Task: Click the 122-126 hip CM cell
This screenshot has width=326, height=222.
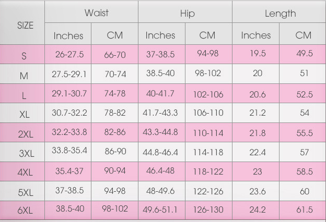Action: click(x=208, y=191)
